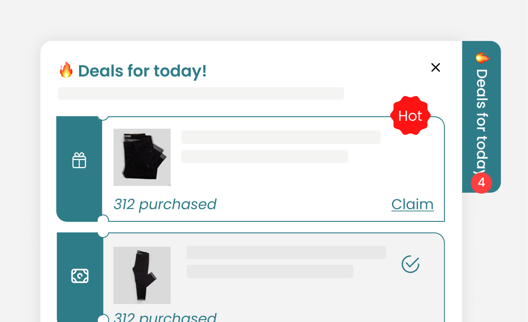Click the gift icon on first coupon

click(79, 161)
